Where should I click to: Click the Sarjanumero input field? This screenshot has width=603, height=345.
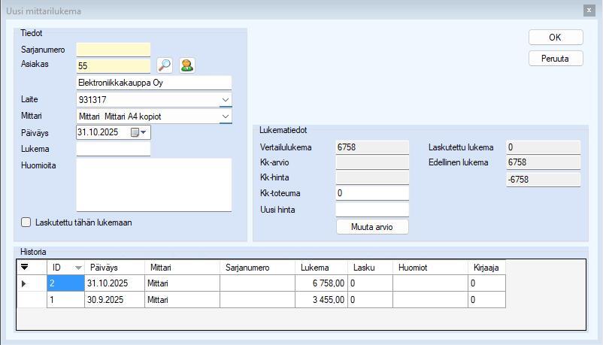coord(114,50)
